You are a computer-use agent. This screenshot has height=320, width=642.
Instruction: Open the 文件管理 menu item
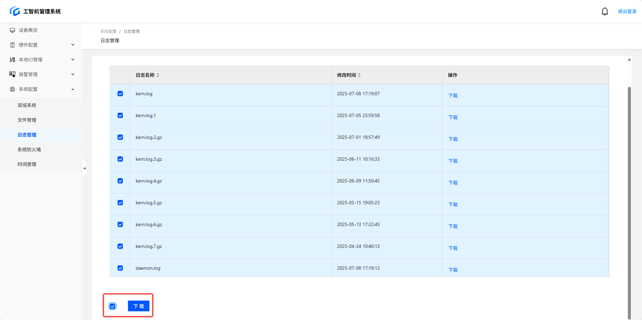27,120
